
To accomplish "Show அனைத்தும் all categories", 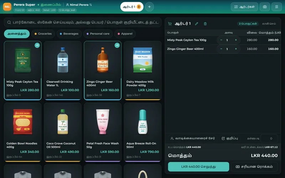I will point(17,34).
